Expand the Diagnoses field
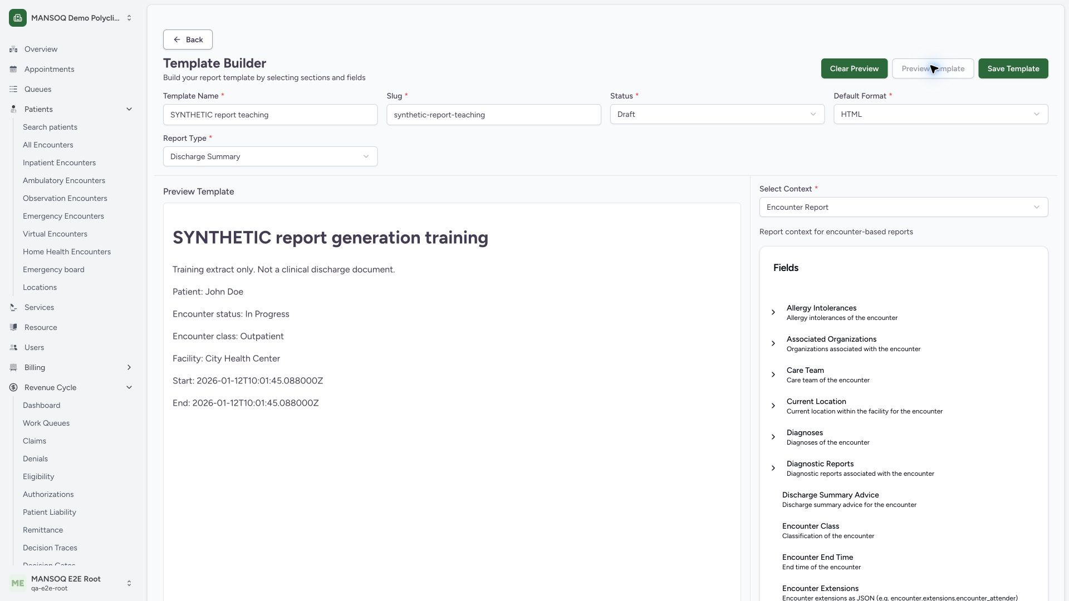1069x601 pixels. (x=773, y=437)
